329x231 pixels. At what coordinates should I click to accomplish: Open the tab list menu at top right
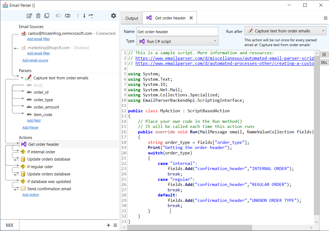click(x=325, y=18)
